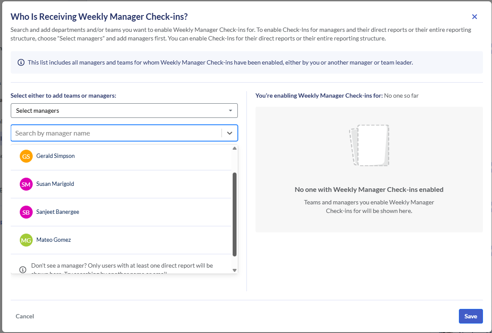This screenshot has width=492, height=333.
Task: Select Mateo Gomez's MG avatar
Action: (x=26, y=240)
